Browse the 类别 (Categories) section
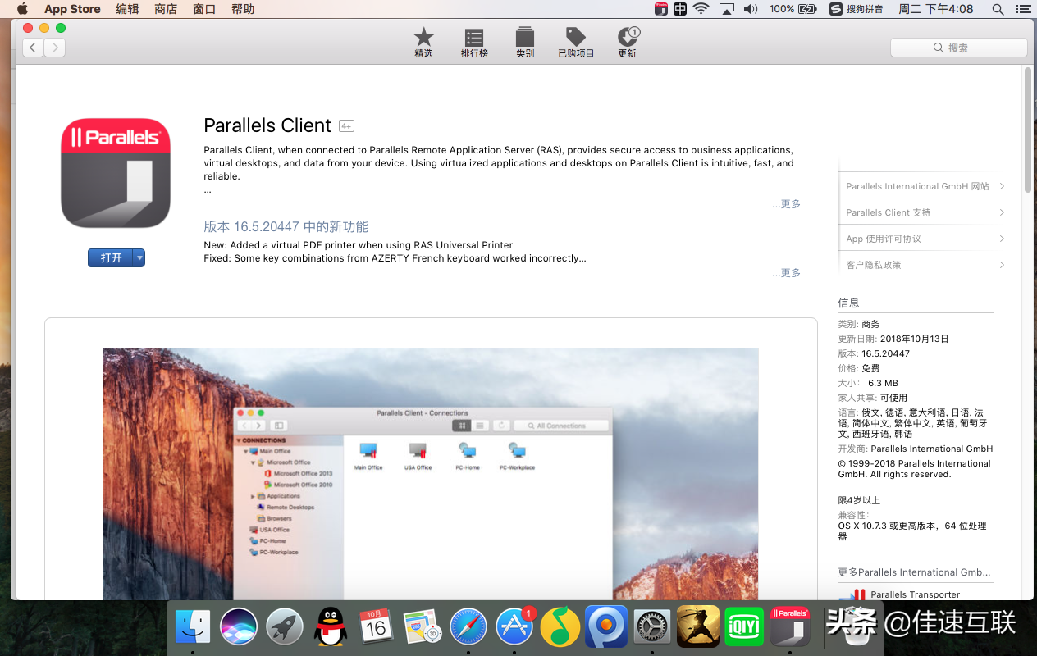 524,41
